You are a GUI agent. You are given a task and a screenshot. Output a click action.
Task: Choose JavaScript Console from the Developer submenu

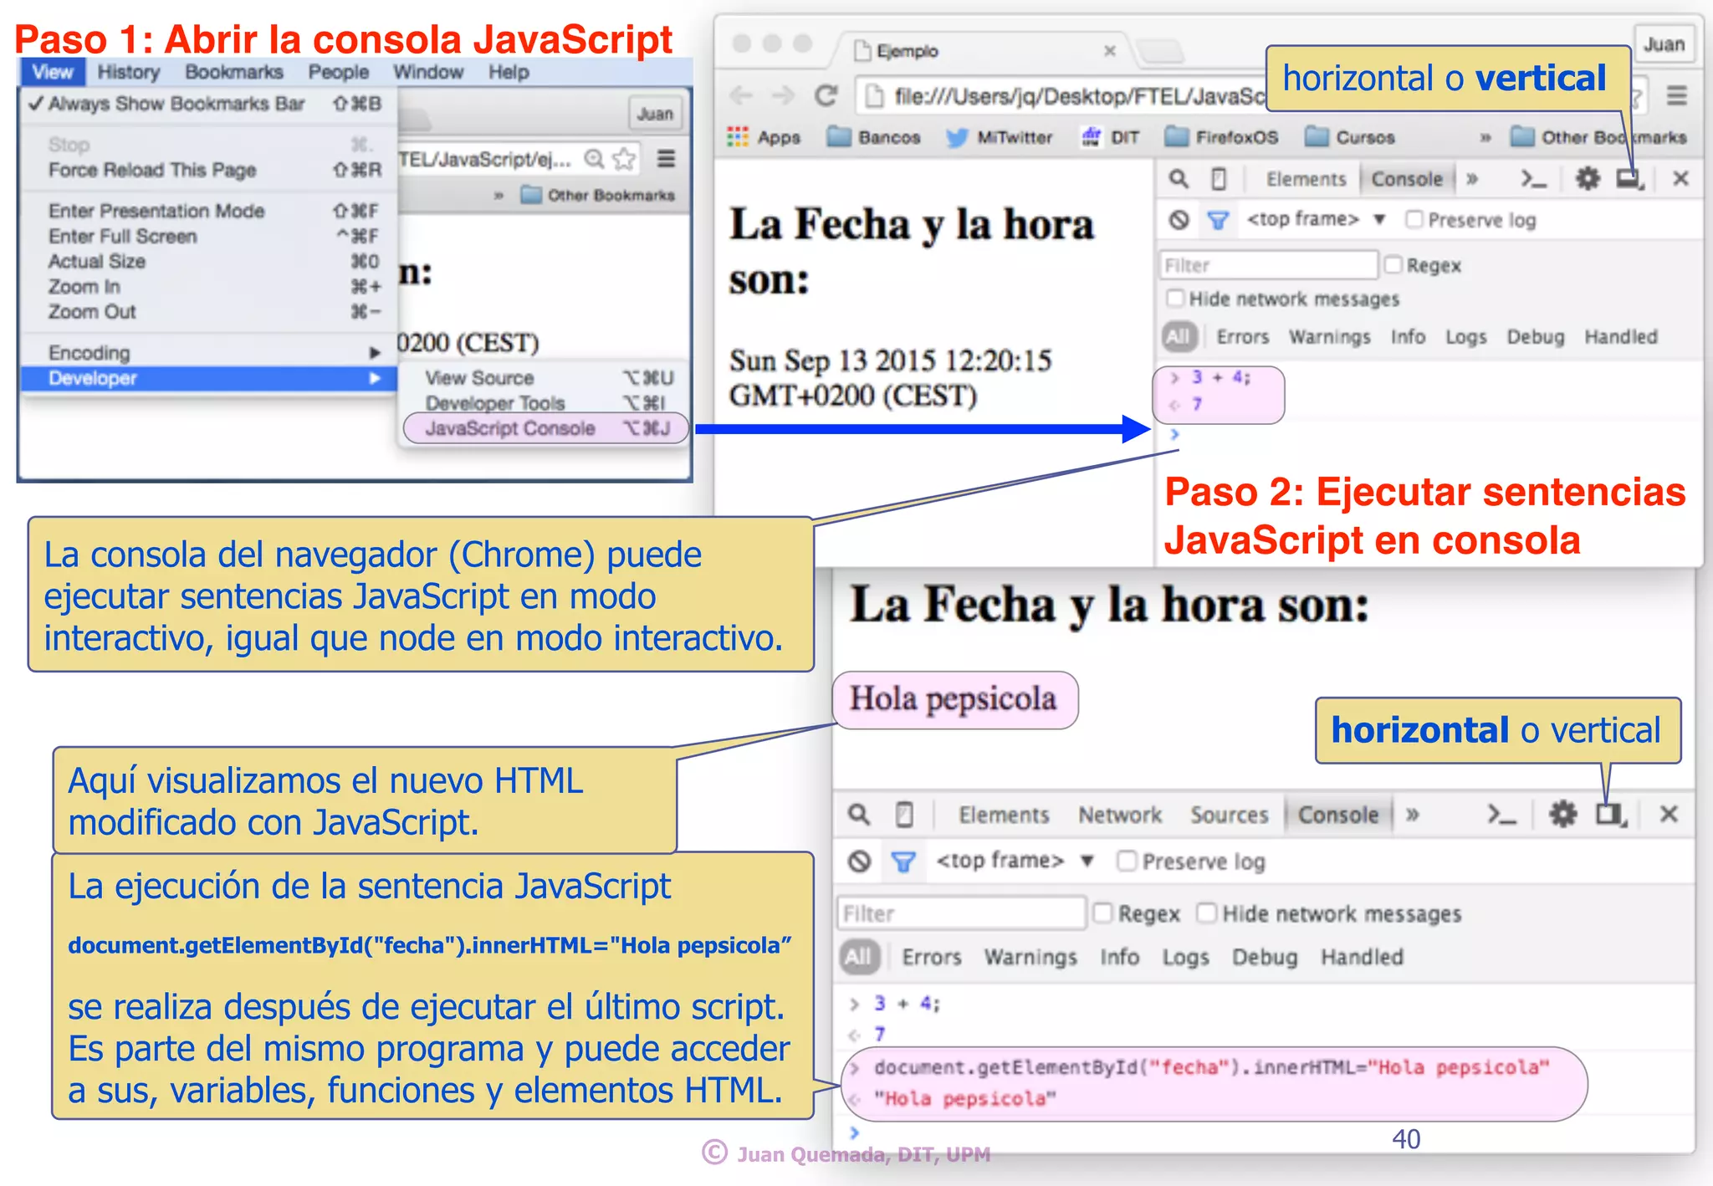546,428
